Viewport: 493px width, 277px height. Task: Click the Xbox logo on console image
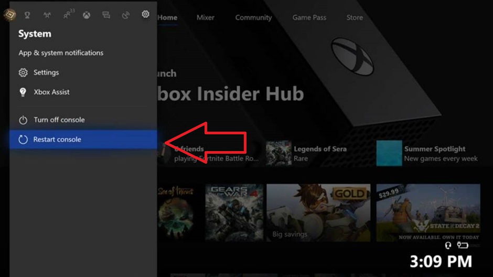click(x=352, y=57)
